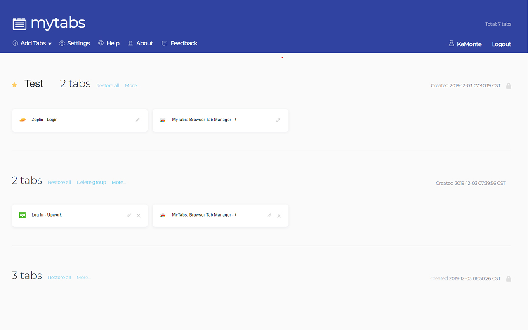
Task: Remove the MyTabs tab beside the Upwork card
Action: pyautogui.click(x=279, y=216)
